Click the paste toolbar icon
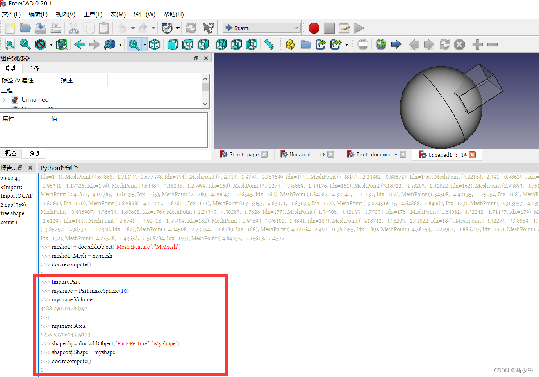 103,28
